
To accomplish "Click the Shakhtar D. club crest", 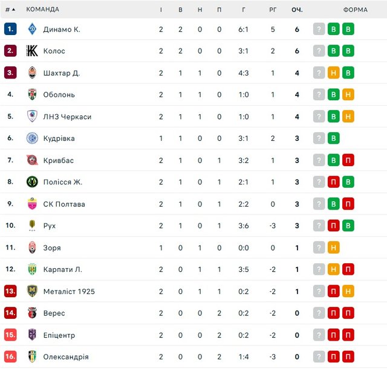I will pos(33,72).
